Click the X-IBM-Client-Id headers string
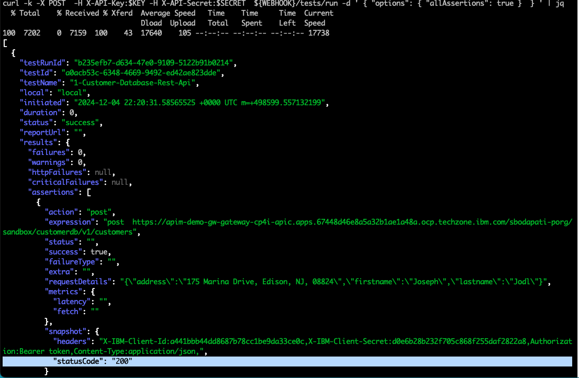Screen dimensions: 579x378 point(335,341)
